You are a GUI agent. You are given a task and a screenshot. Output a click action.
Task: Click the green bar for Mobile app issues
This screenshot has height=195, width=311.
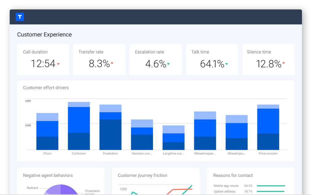pos(271,186)
